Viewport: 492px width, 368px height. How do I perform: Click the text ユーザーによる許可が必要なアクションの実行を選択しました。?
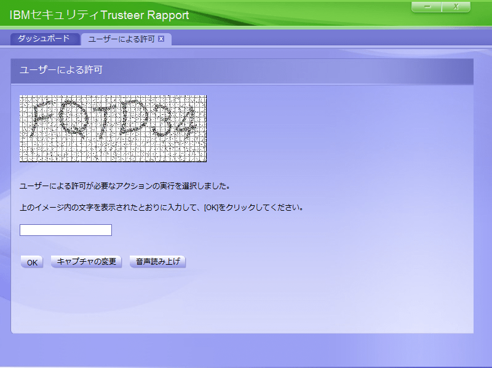point(125,186)
